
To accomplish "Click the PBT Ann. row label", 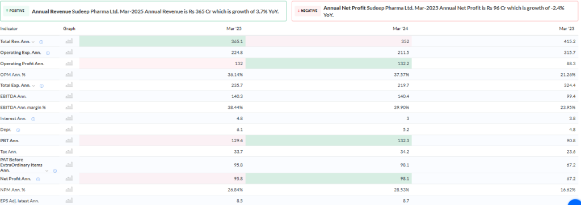I will point(10,141).
